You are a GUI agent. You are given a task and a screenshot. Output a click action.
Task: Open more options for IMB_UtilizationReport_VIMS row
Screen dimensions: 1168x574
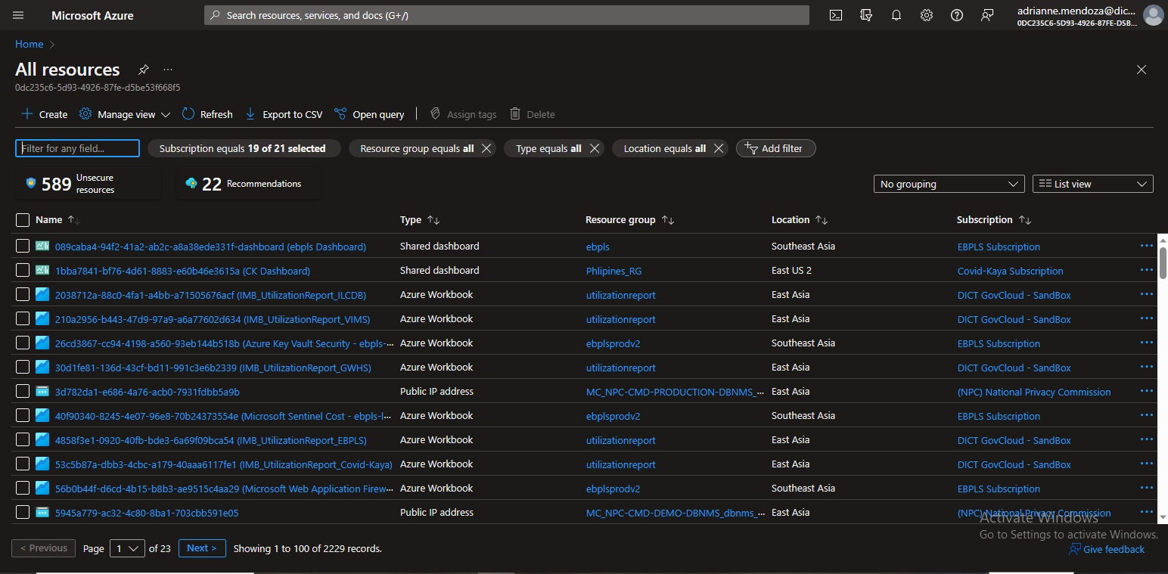(1146, 318)
